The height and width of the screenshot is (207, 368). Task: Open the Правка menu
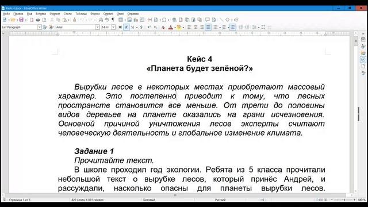coord(18,14)
